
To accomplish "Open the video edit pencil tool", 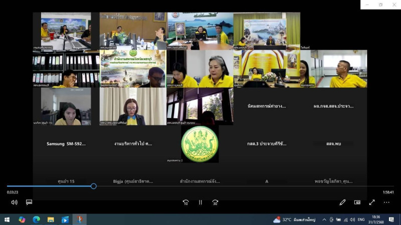I will (342, 202).
